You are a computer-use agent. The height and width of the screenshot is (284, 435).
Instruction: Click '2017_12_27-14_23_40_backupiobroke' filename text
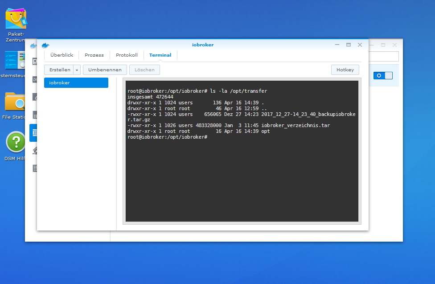click(x=308, y=114)
